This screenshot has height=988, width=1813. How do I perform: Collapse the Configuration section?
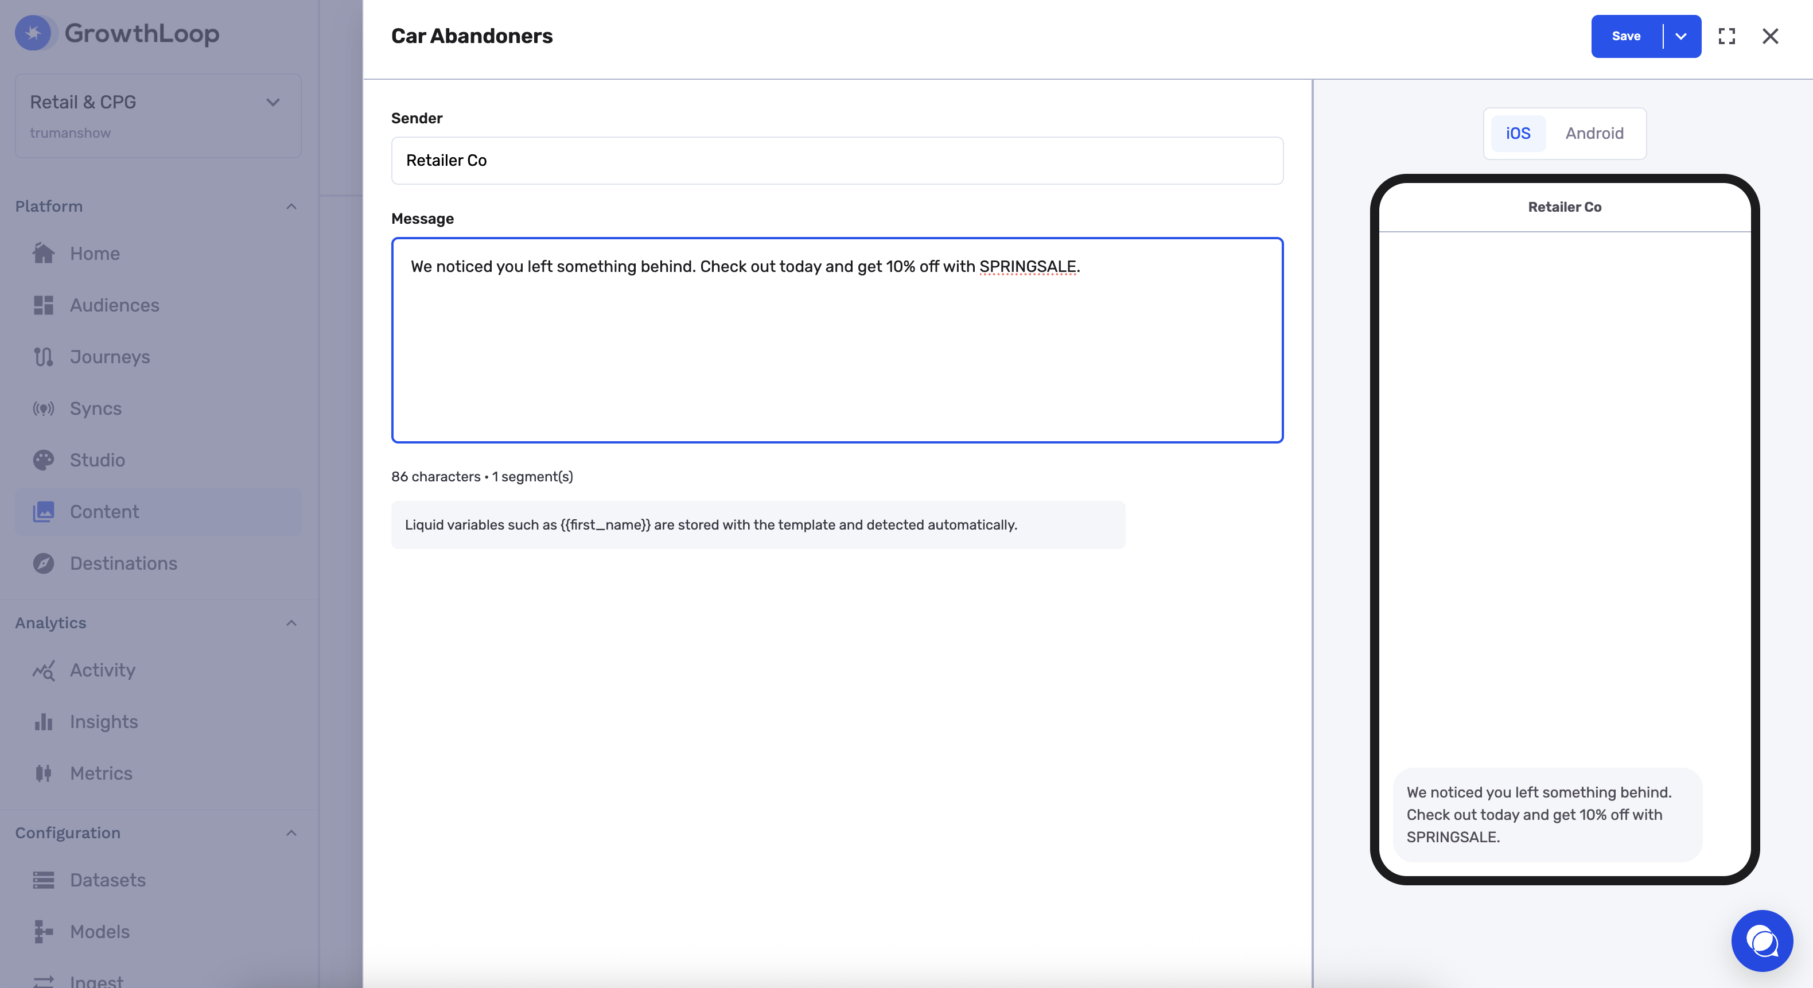click(291, 833)
